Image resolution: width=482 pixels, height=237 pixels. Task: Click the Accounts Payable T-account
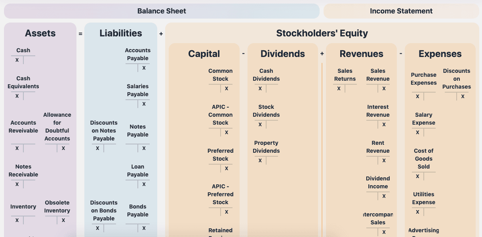(138, 59)
